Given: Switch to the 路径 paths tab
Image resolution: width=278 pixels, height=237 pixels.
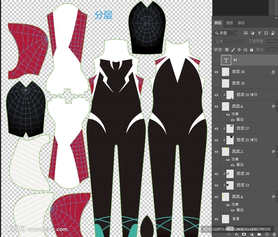Looking at the screenshot, I should (x=241, y=23).
